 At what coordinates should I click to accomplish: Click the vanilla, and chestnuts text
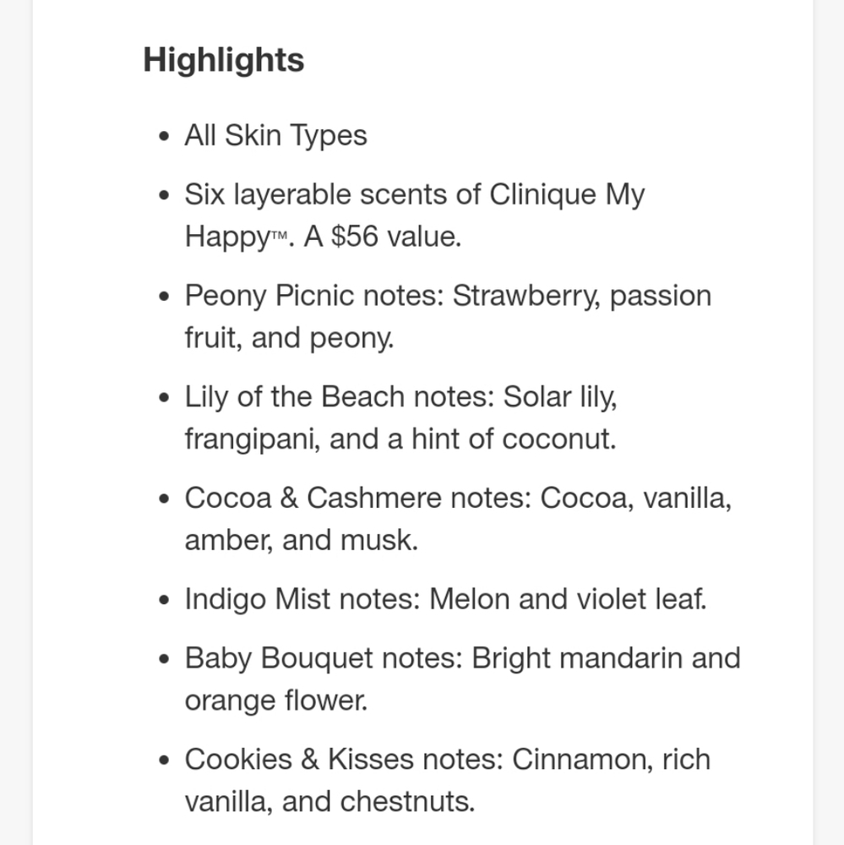pyautogui.click(x=329, y=801)
